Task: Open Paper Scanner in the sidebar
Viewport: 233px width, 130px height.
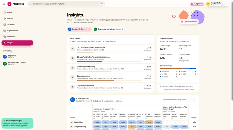Action: pos(17,30)
